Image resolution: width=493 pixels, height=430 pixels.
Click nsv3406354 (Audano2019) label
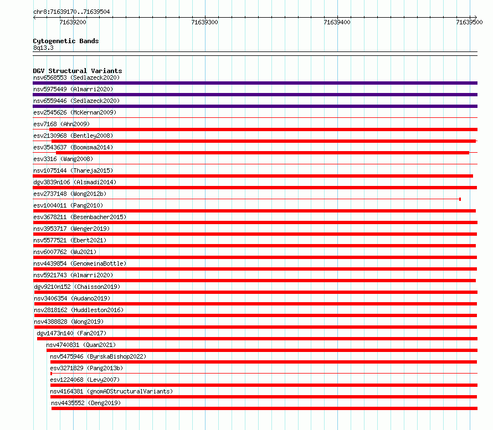pyautogui.click(x=73, y=298)
